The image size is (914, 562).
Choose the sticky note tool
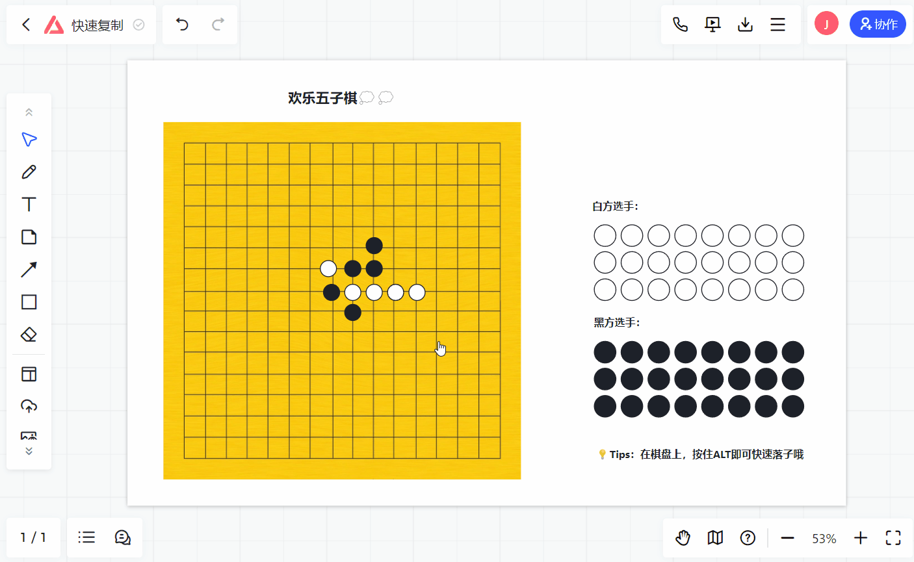(29, 237)
